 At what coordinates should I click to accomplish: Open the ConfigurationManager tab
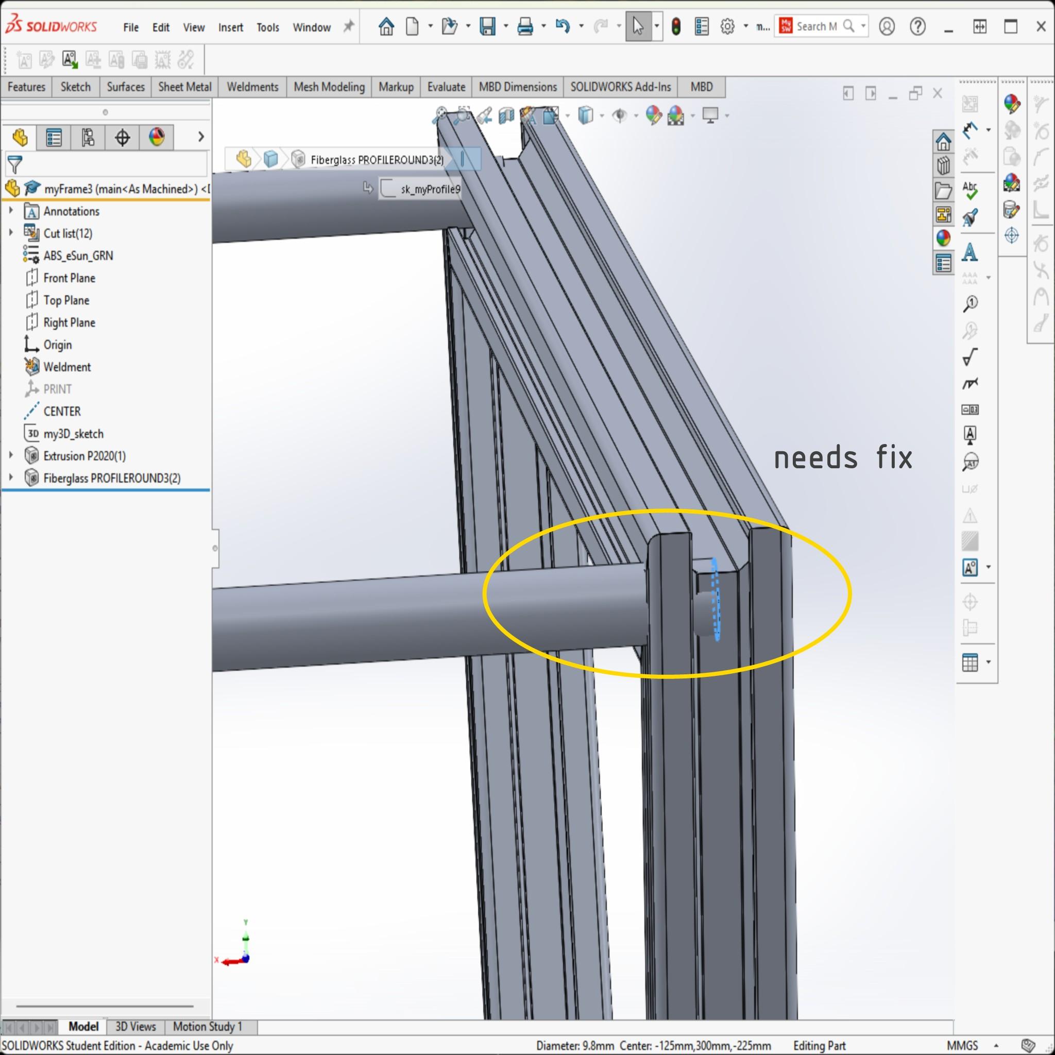click(88, 137)
